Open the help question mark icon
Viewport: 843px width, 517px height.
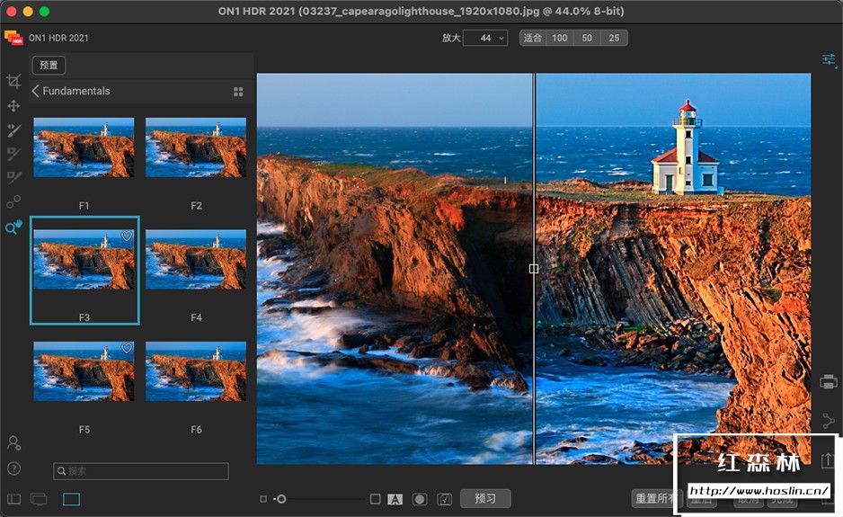point(13,468)
